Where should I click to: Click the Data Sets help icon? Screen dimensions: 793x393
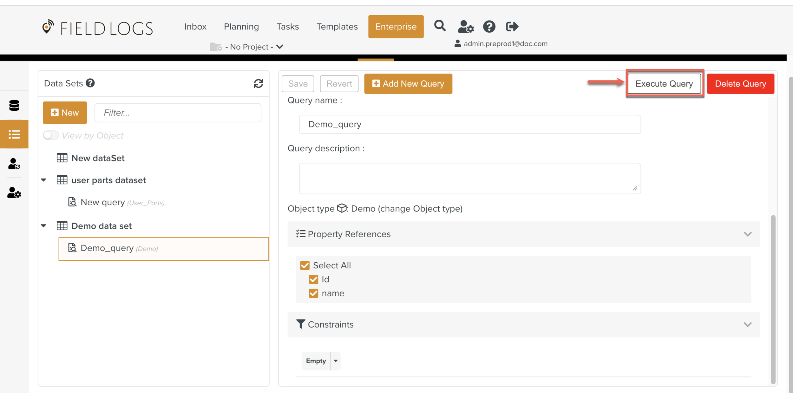tap(90, 83)
